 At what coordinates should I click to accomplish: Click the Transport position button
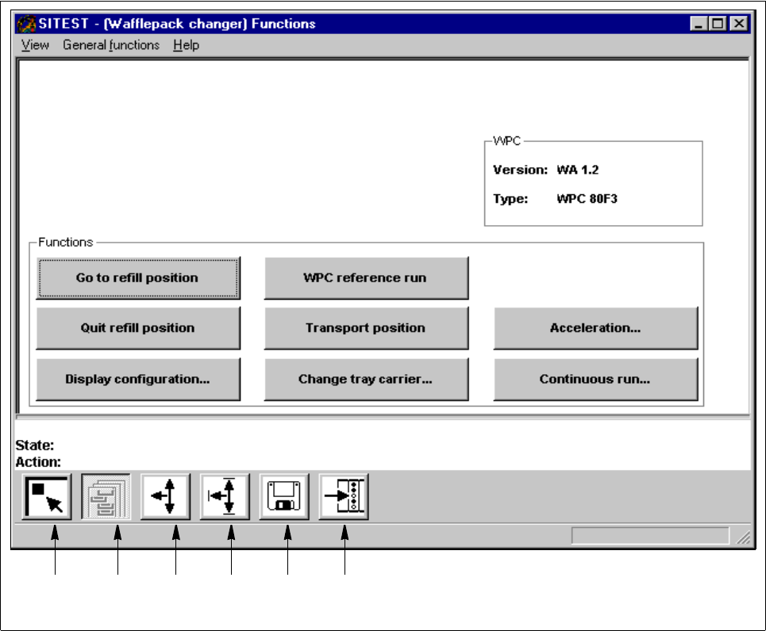(x=365, y=328)
